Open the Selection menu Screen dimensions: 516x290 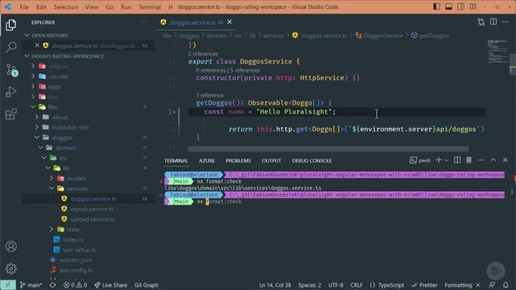point(66,7)
